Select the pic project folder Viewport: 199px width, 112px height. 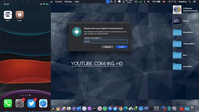click(177, 66)
